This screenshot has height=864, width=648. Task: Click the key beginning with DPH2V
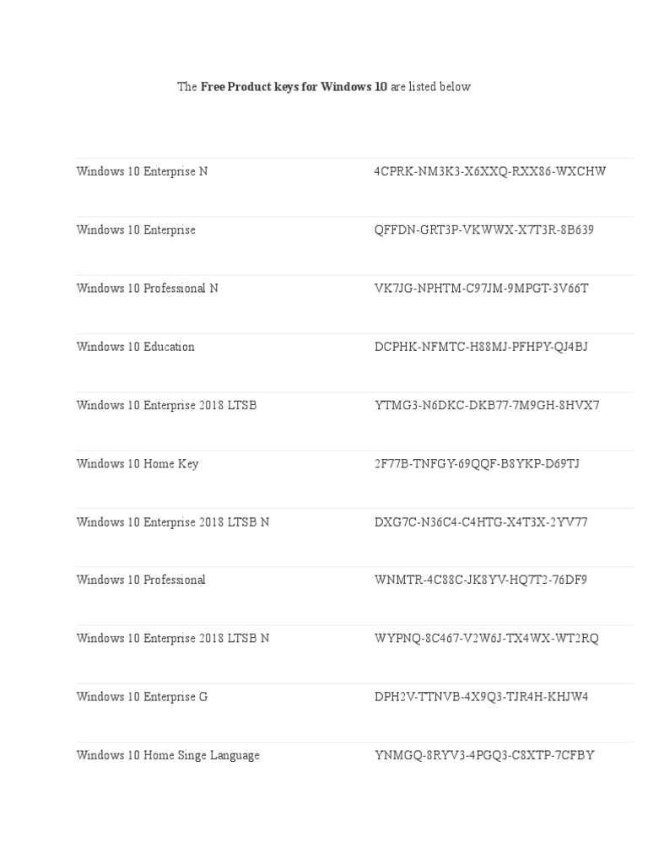(x=481, y=697)
